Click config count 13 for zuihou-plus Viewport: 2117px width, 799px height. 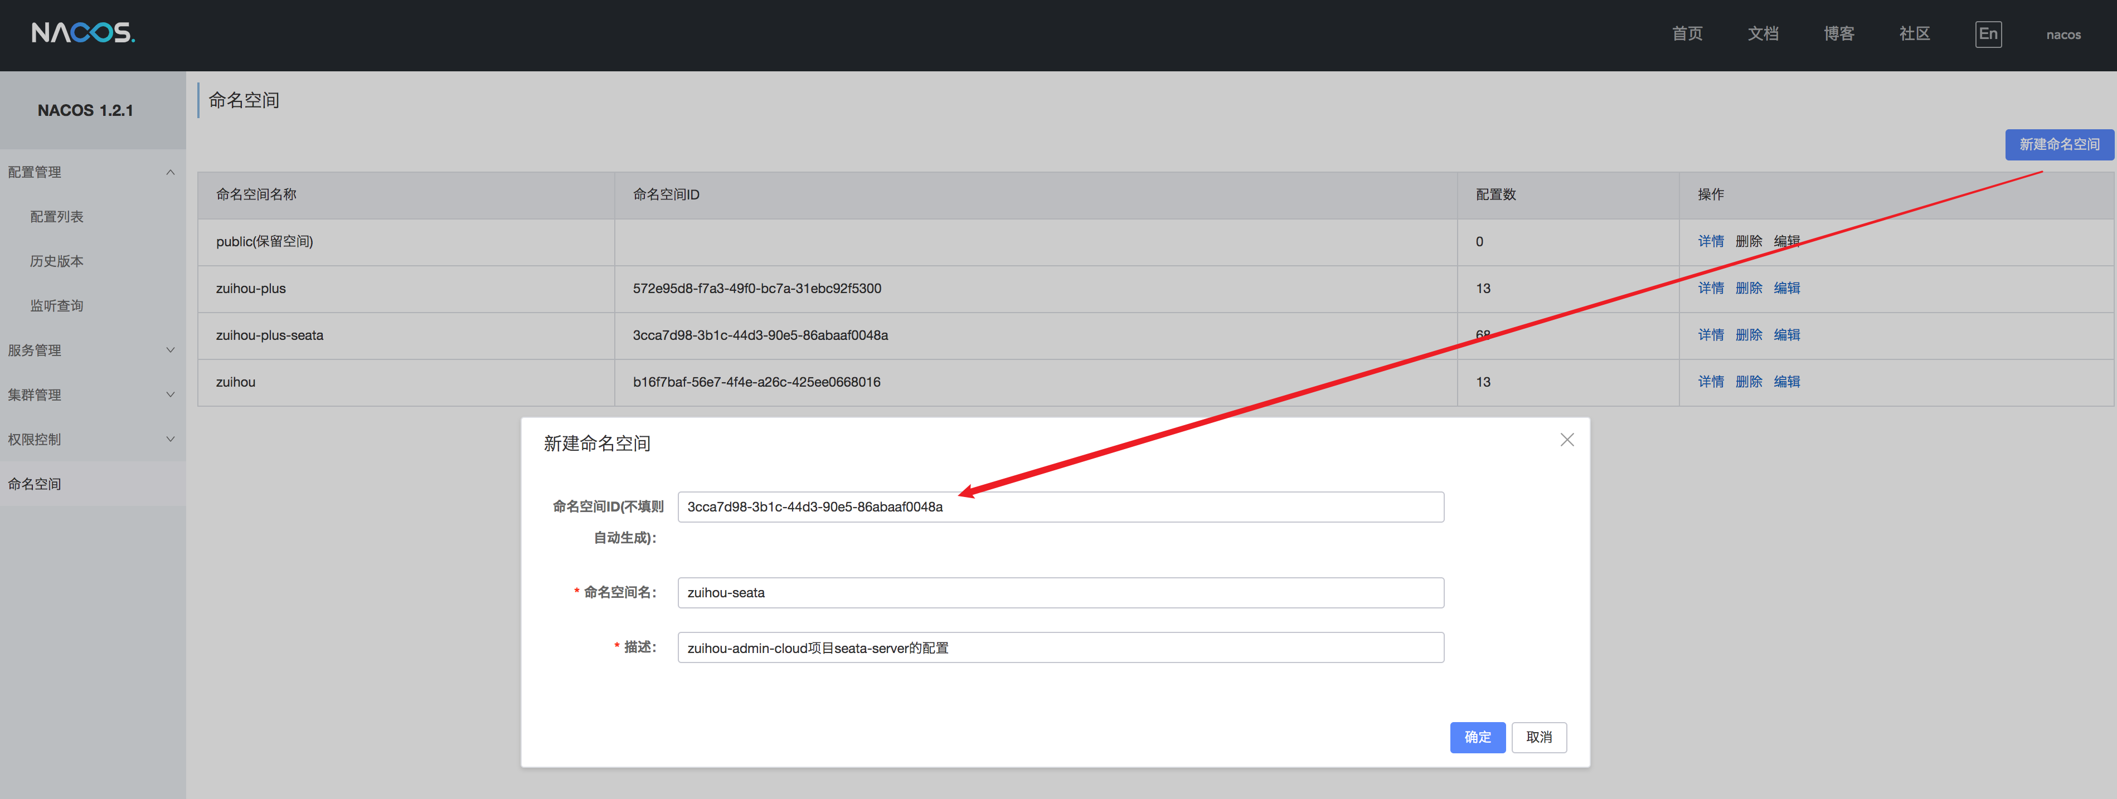click(x=1483, y=288)
